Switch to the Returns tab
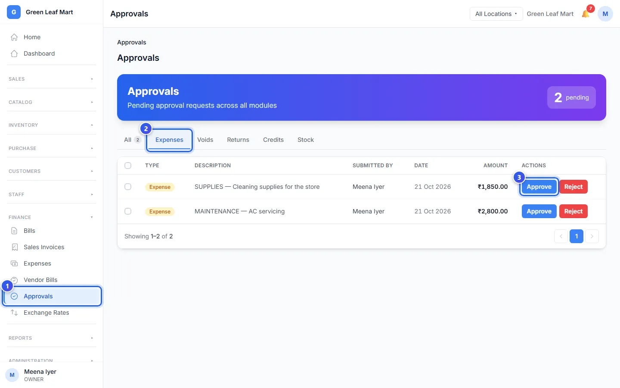 tap(238, 140)
